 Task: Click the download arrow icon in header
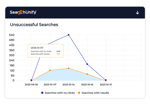137,13
